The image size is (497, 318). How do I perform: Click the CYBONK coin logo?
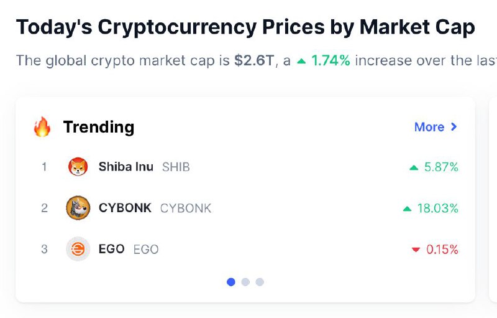[x=78, y=208]
